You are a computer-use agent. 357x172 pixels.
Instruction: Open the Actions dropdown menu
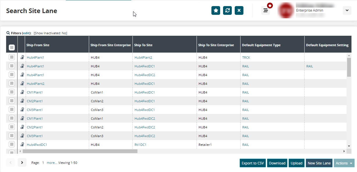coord(344,163)
